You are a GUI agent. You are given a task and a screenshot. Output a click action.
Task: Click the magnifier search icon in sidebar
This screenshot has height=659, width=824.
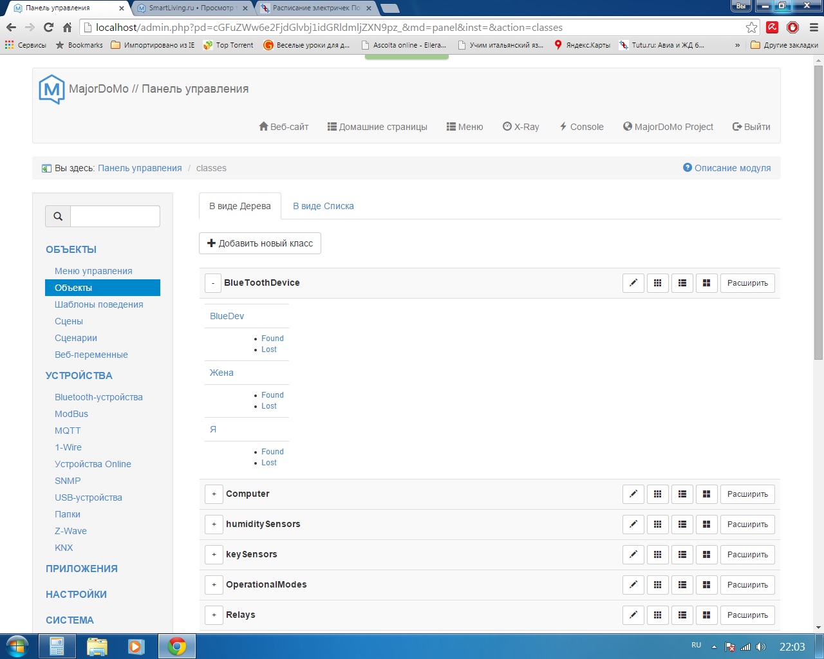58,216
